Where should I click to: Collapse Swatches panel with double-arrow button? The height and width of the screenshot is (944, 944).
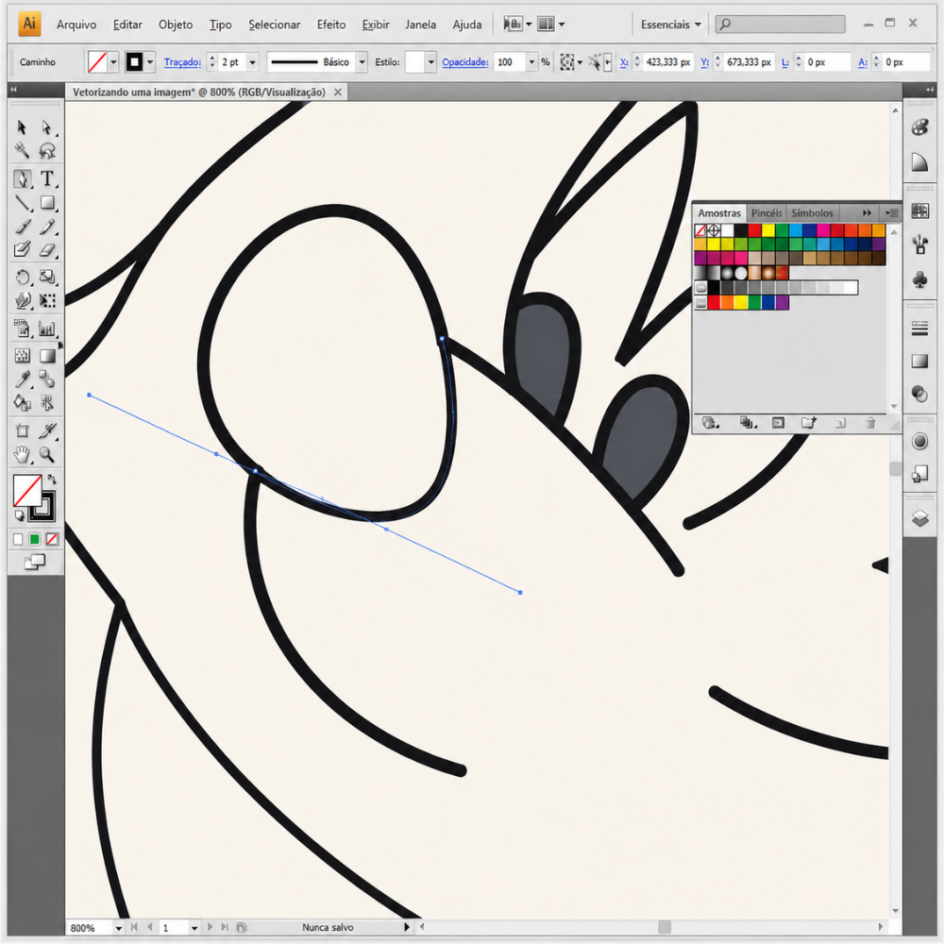(867, 213)
